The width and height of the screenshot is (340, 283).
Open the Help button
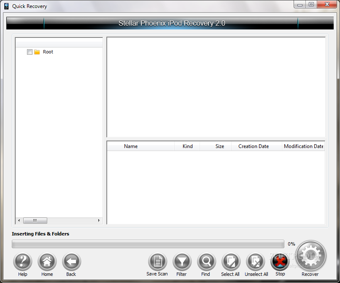tap(23, 262)
